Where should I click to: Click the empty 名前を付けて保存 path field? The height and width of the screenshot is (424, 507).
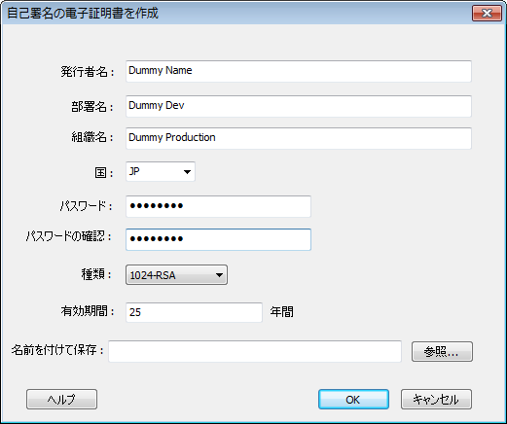click(x=255, y=351)
